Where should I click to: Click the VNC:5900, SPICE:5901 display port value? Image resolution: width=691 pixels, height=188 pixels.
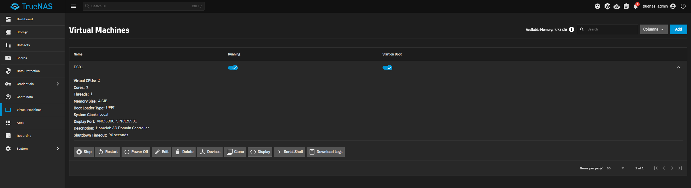click(117, 121)
